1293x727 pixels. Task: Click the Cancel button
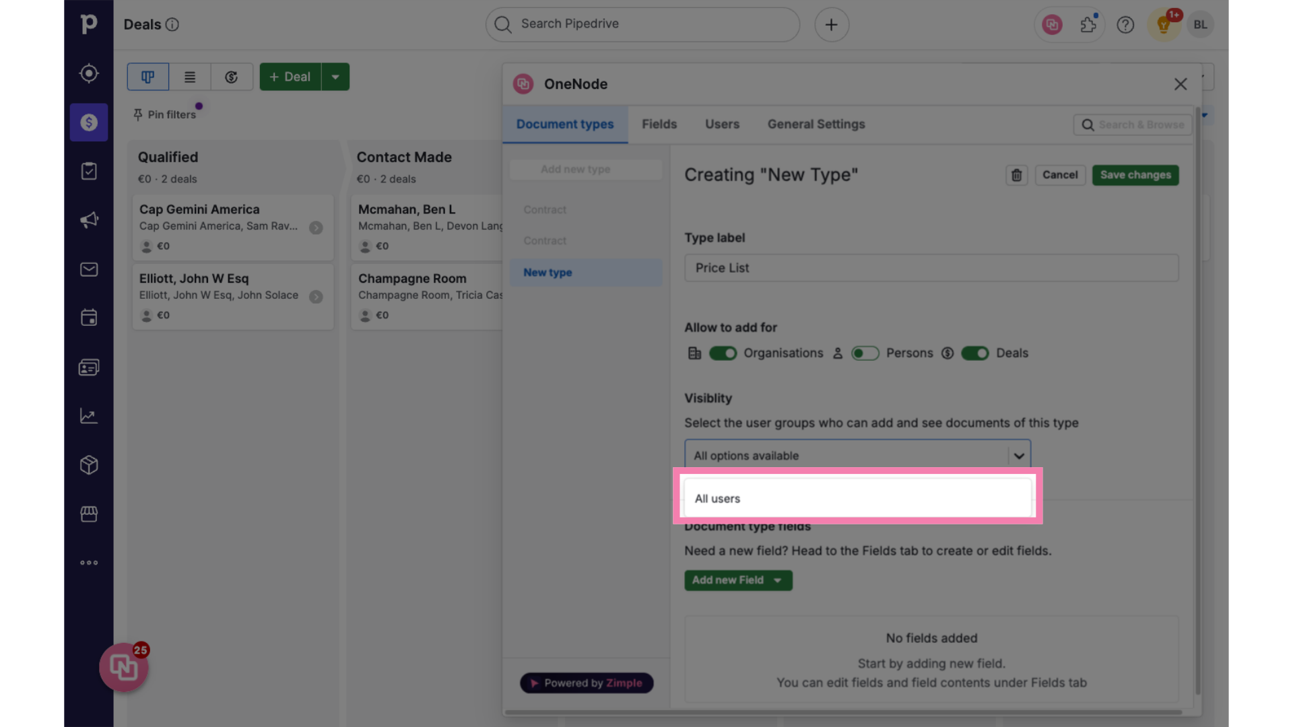(1059, 175)
